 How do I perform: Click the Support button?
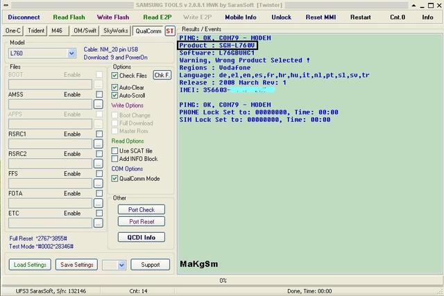click(151, 265)
